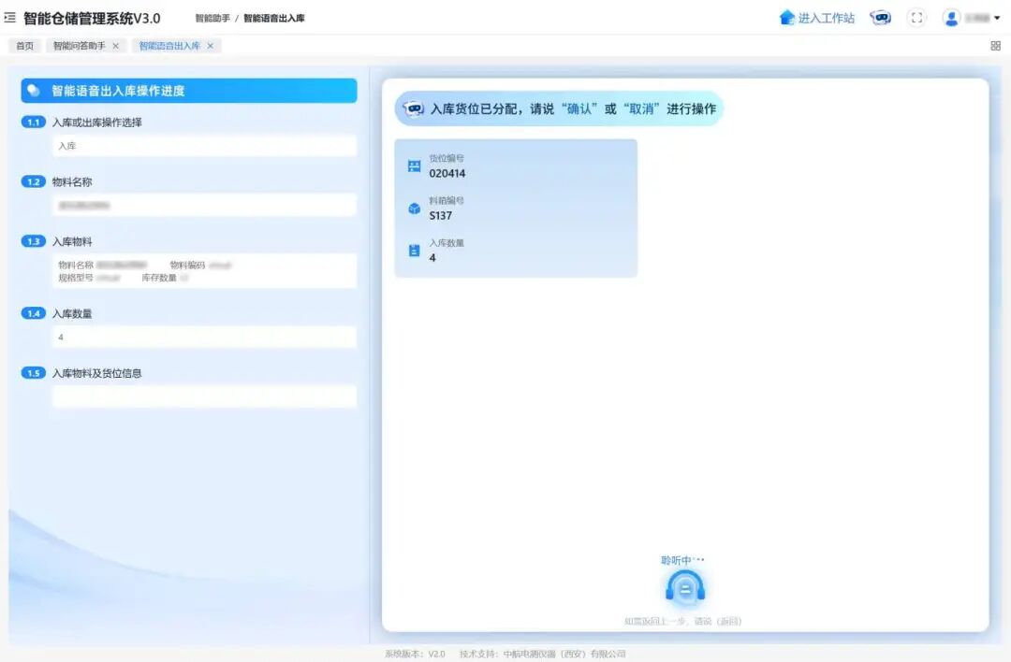Viewport: 1011px width, 662px height.
Task: Click step badge 1.3
Action: pyautogui.click(x=33, y=241)
